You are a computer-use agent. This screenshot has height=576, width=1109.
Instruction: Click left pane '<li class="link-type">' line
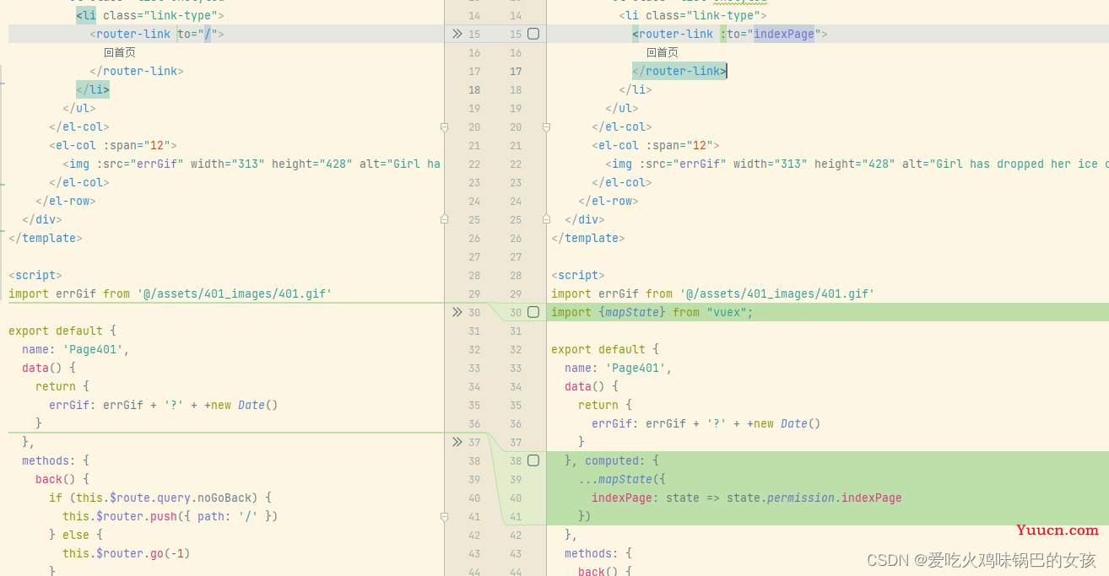(x=150, y=15)
